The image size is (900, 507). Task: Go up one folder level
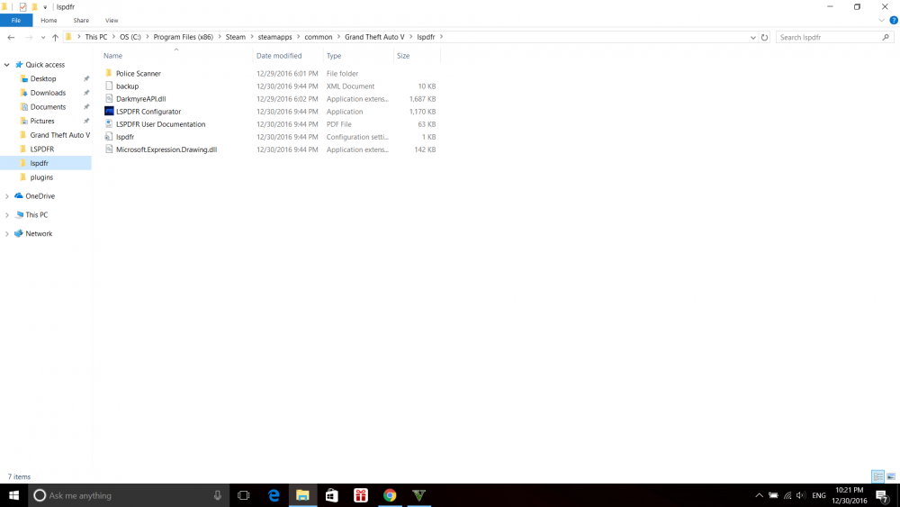(55, 37)
